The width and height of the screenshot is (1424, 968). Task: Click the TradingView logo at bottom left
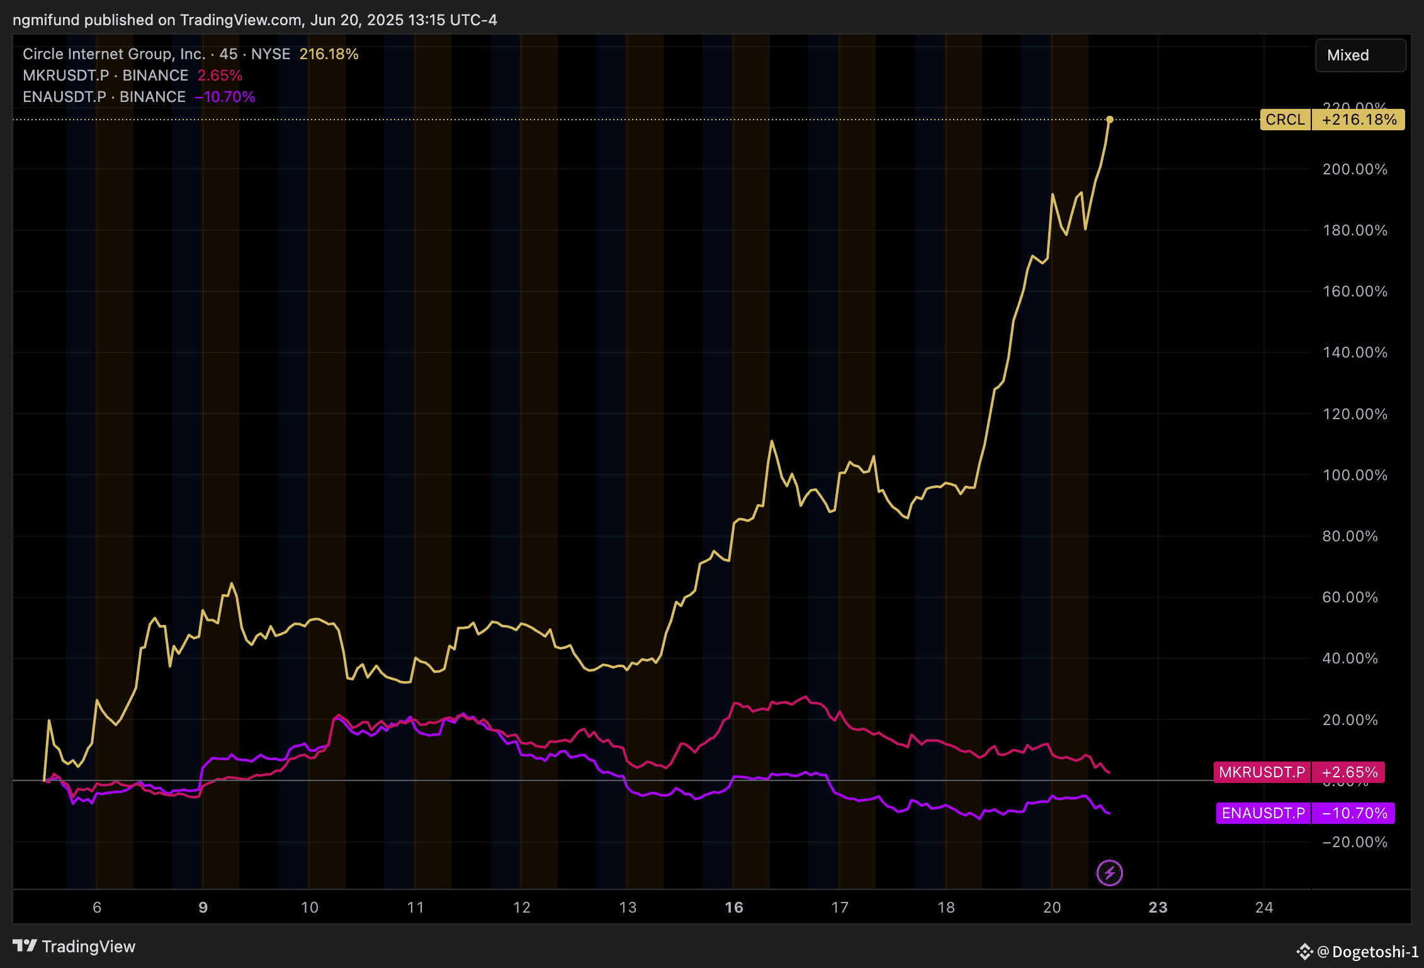click(x=74, y=947)
